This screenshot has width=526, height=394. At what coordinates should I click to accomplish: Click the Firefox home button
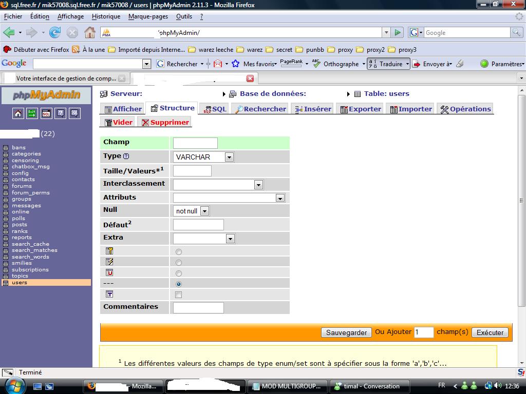89,32
